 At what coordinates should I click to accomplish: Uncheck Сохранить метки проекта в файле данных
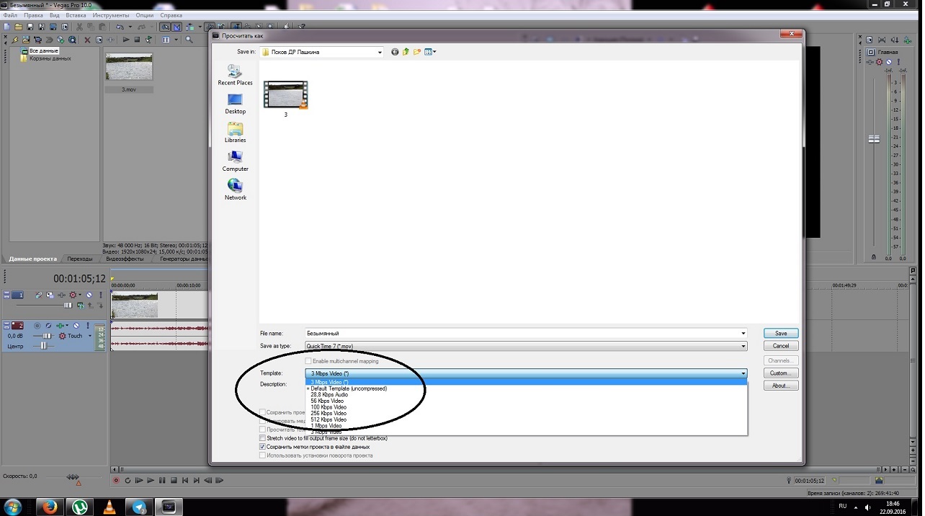point(262,447)
